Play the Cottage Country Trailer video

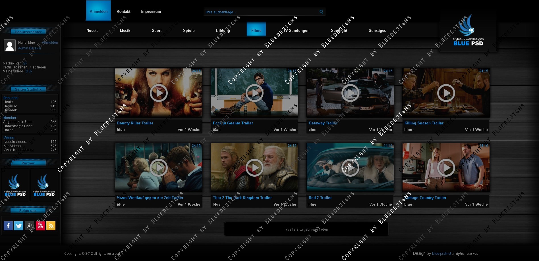[x=446, y=168]
